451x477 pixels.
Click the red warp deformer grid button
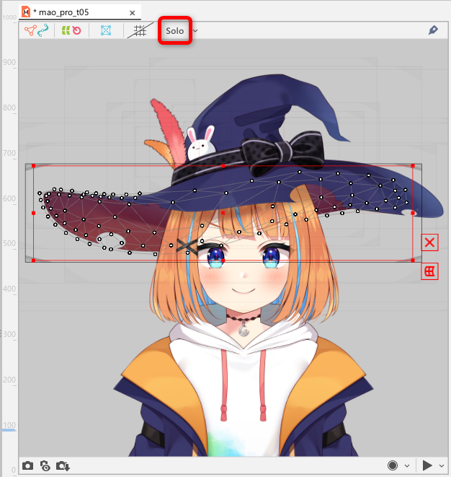click(x=429, y=271)
